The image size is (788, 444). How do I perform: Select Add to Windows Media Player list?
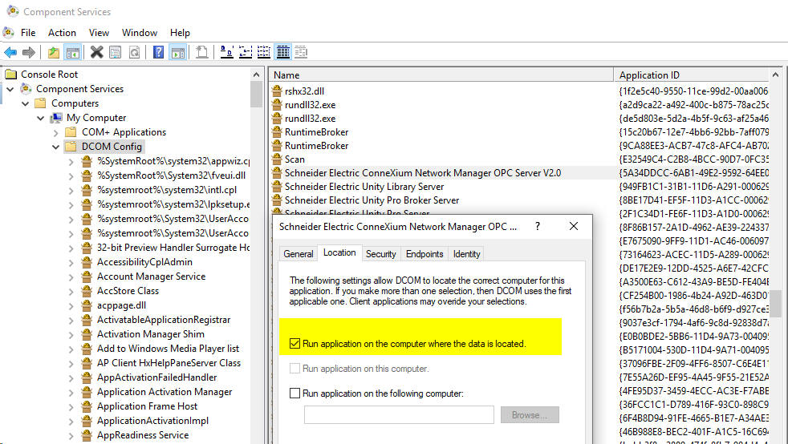(x=168, y=349)
